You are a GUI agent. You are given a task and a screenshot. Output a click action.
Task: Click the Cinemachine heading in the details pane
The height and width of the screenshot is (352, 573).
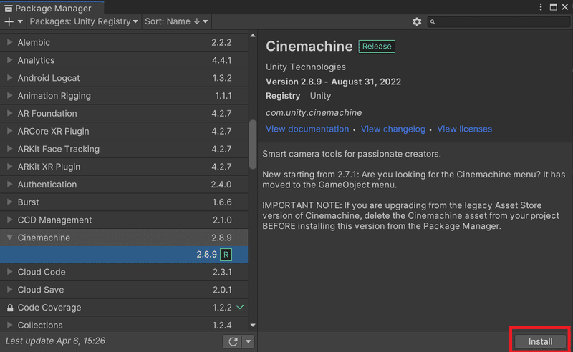pos(309,47)
